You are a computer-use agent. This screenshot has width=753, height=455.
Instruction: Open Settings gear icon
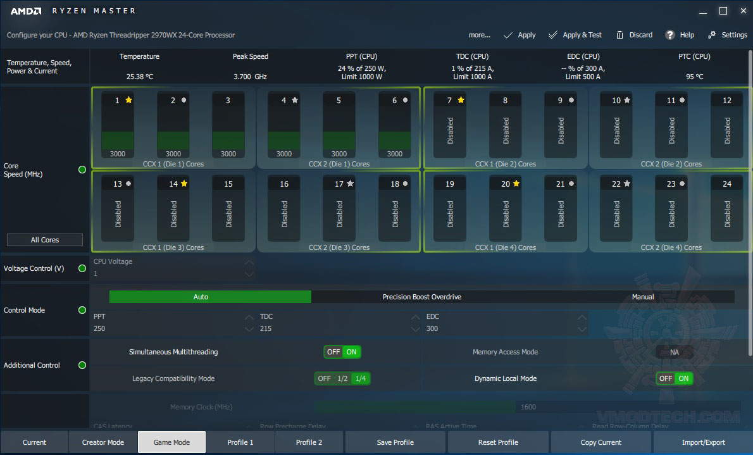click(712, 35)
